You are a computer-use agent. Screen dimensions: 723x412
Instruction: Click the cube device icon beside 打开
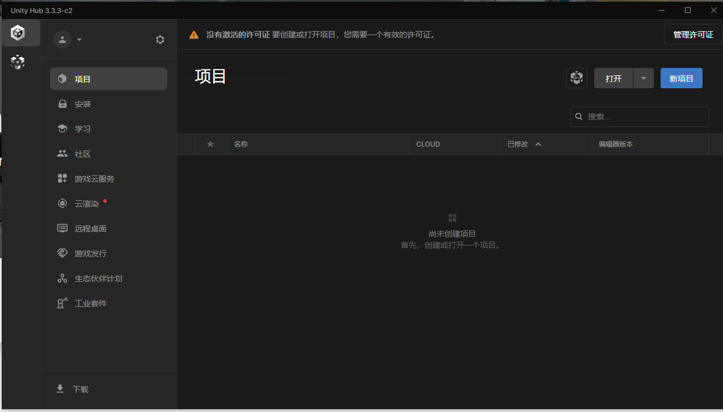point(576,78)
